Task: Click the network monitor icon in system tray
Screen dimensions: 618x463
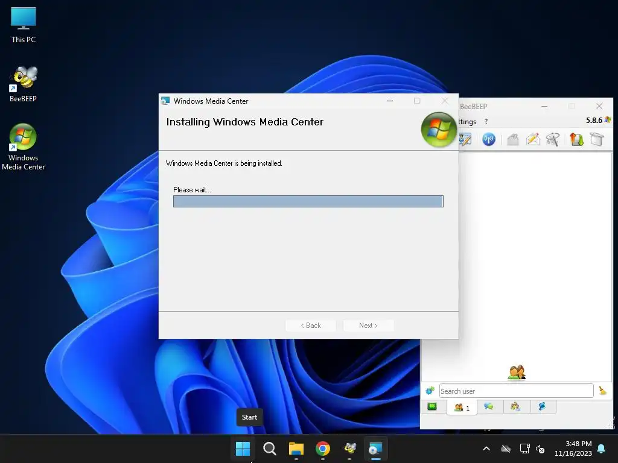Action: point(524,449)
